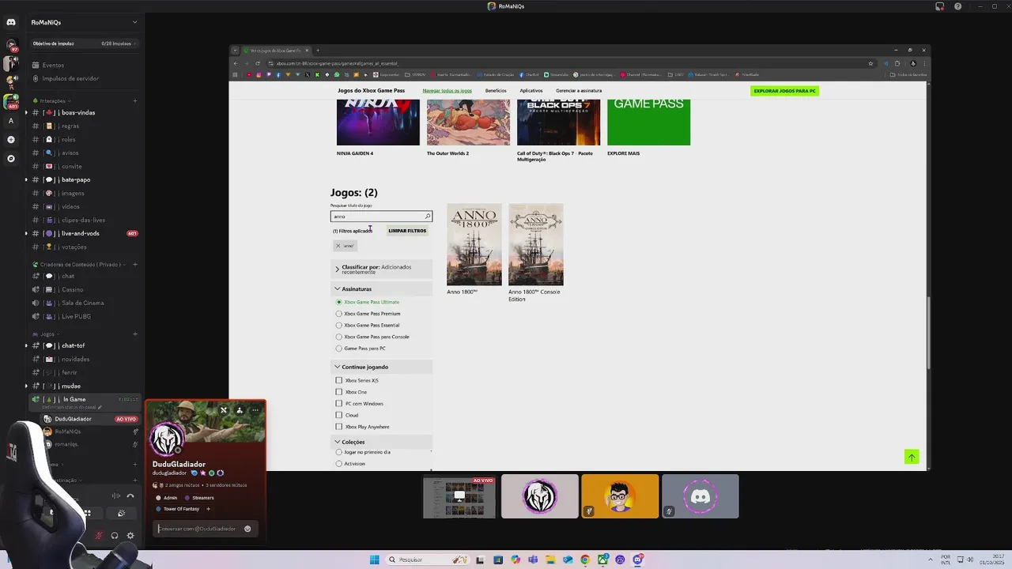Reload the Xbox page in browser
The width and height of the screenshot is (1012, 569).
coord(258,63)
